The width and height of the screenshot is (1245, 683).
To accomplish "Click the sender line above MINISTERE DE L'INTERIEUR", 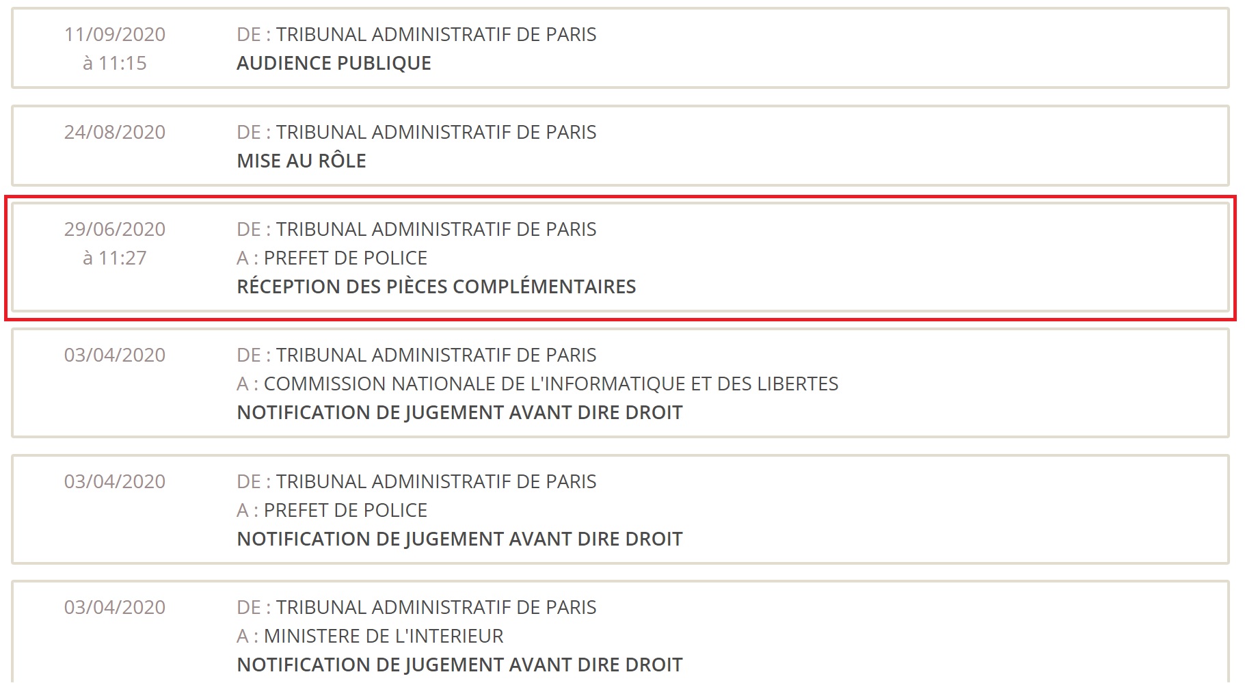I will [416, 607].
